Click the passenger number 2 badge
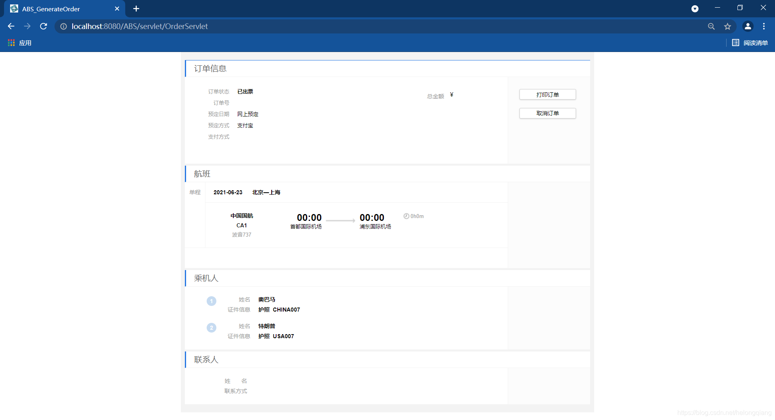775x420 pixels. click(x=212, y=328)
